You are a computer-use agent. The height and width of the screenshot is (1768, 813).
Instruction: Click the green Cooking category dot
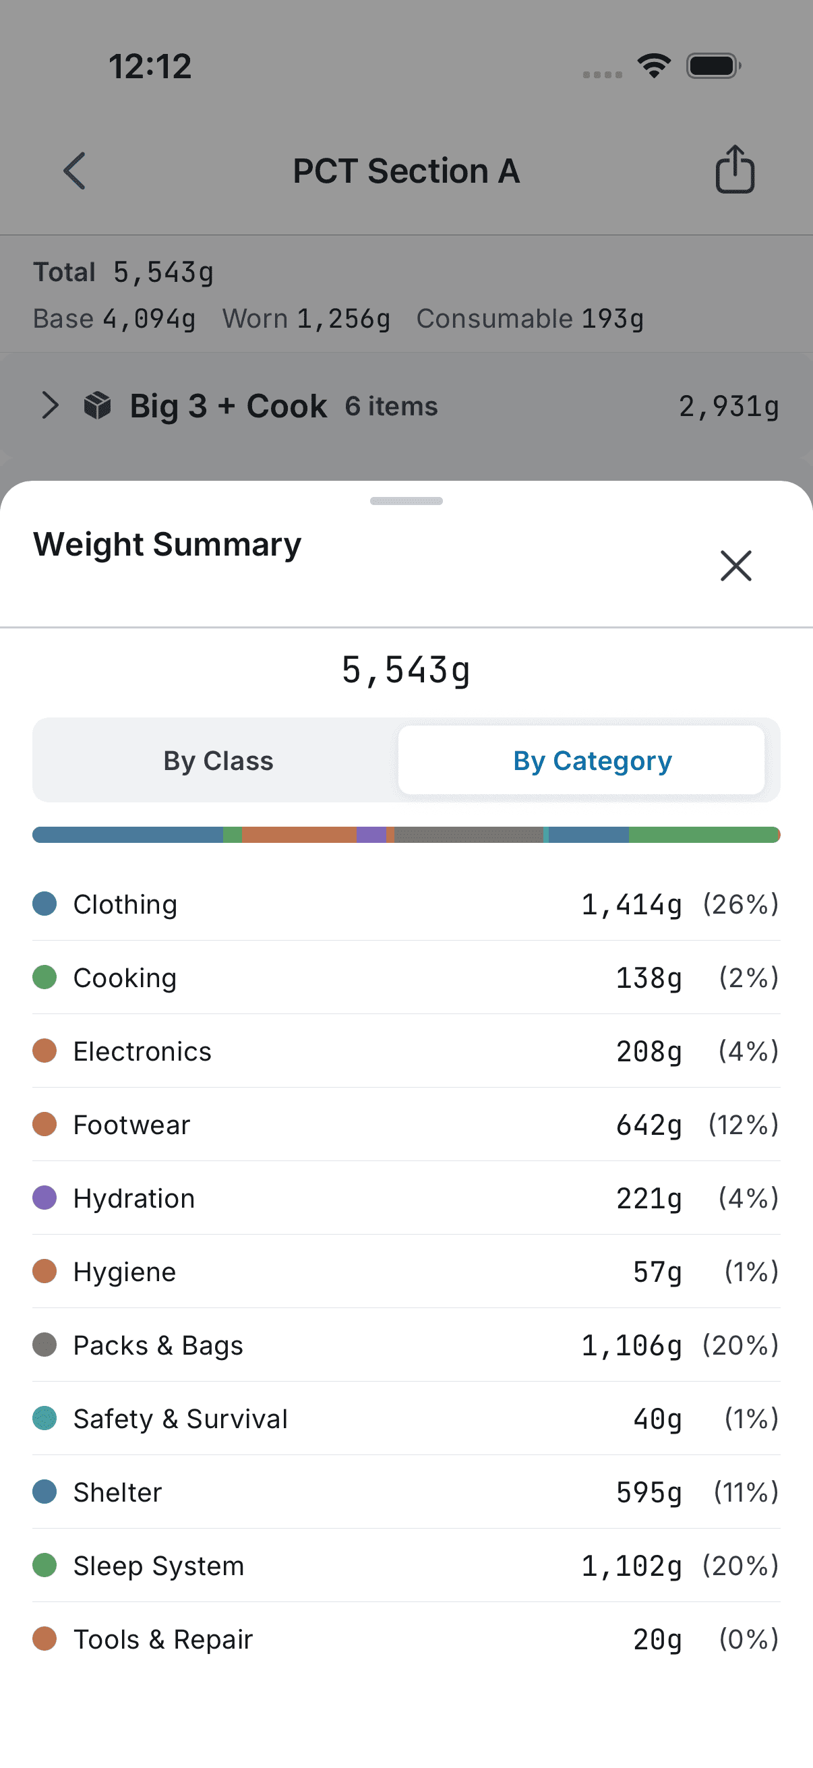point(44,977)
